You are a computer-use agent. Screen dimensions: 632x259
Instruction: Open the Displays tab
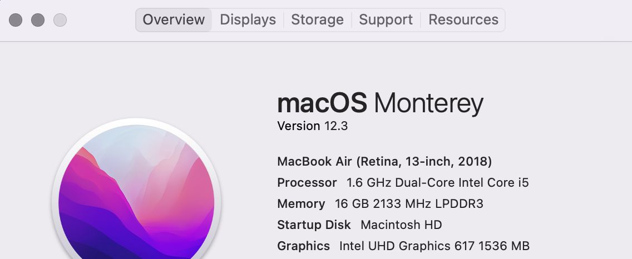click(248, 20)
